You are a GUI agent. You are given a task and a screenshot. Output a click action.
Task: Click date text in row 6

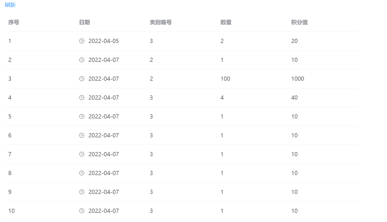click(x=103, y=135)
